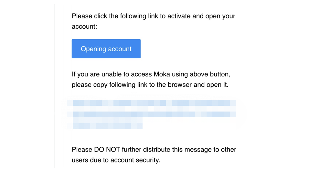Click the second line of the blurred link

(151, 114)
